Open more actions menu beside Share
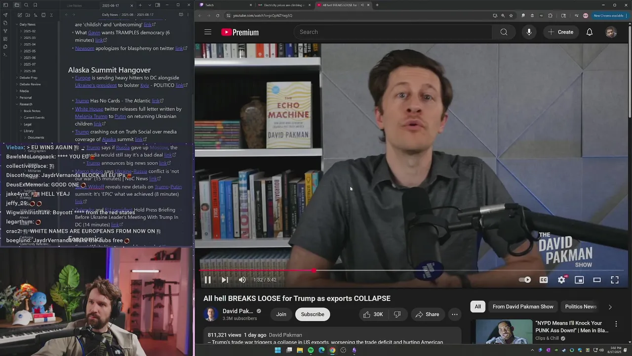Viewport: 632px width, 356px height. pos(455,314)
